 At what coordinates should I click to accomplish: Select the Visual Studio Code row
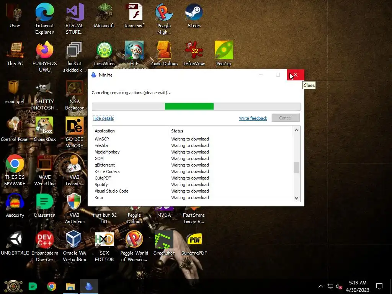tap(193, 191)
